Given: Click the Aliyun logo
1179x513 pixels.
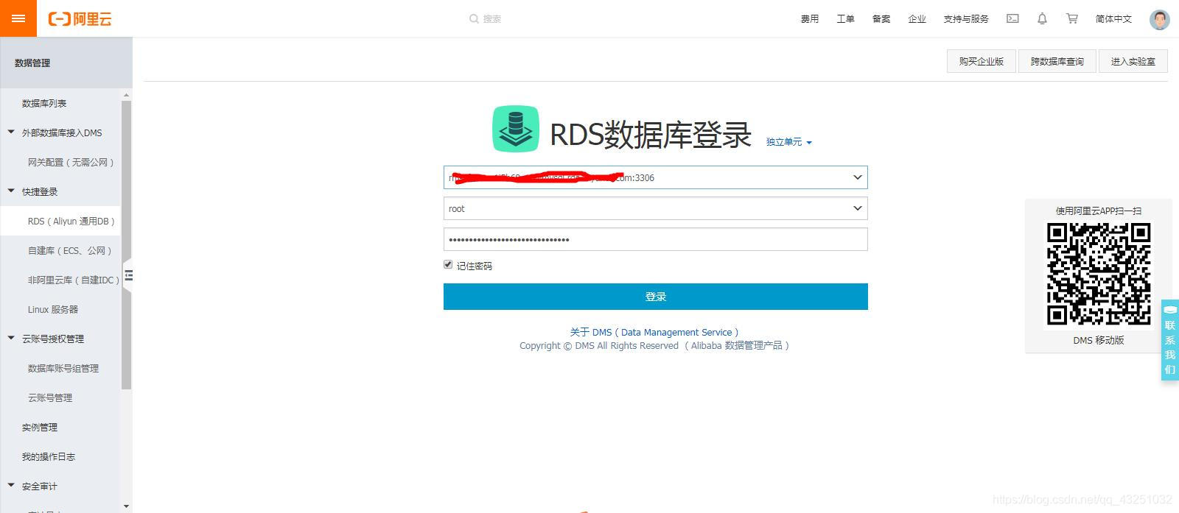Looking at the screenshot, I should click(x=80, y=19).
